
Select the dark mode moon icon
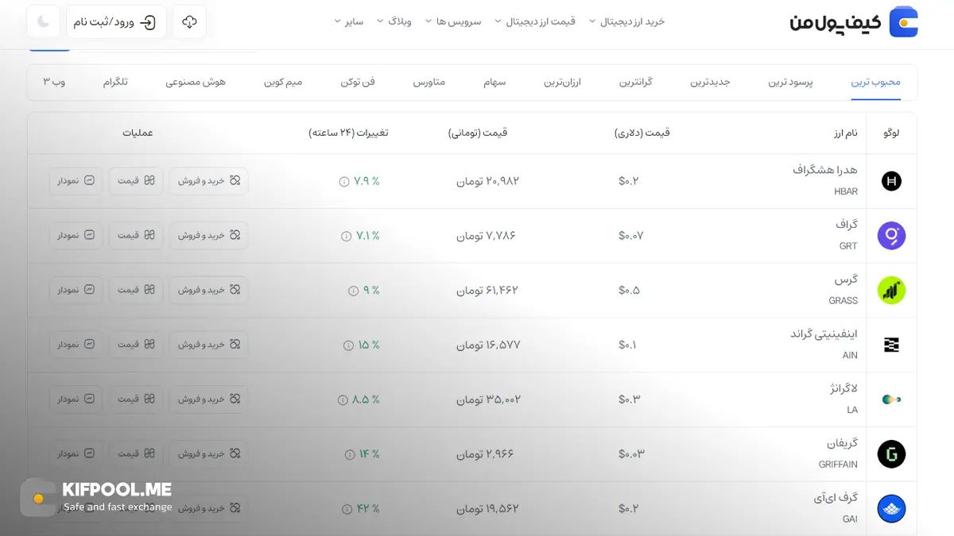[43, 22]
